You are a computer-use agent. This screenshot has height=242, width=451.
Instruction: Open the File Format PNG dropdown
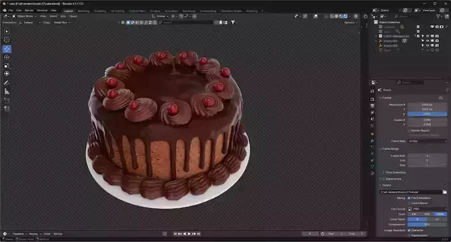pyautogui.click(x=428, y=209)
